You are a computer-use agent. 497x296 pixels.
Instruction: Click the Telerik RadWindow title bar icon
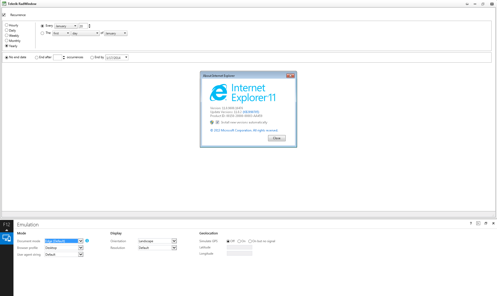pyautogui.click(x=4, y=4)
